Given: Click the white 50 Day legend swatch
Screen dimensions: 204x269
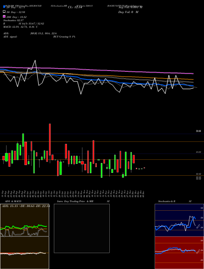Looking at the screenshot, I should coord(4,11).
